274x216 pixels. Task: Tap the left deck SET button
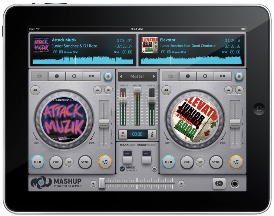tap(69, 162)
